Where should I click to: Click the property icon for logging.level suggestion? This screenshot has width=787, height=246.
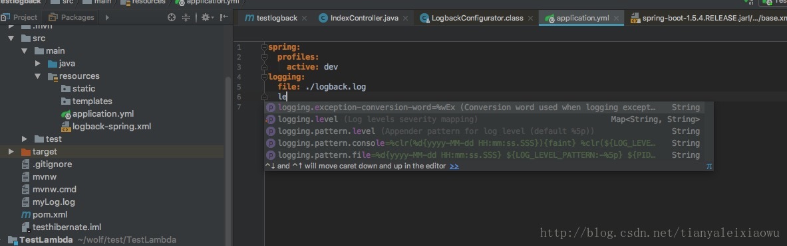(x=271, y=119)
